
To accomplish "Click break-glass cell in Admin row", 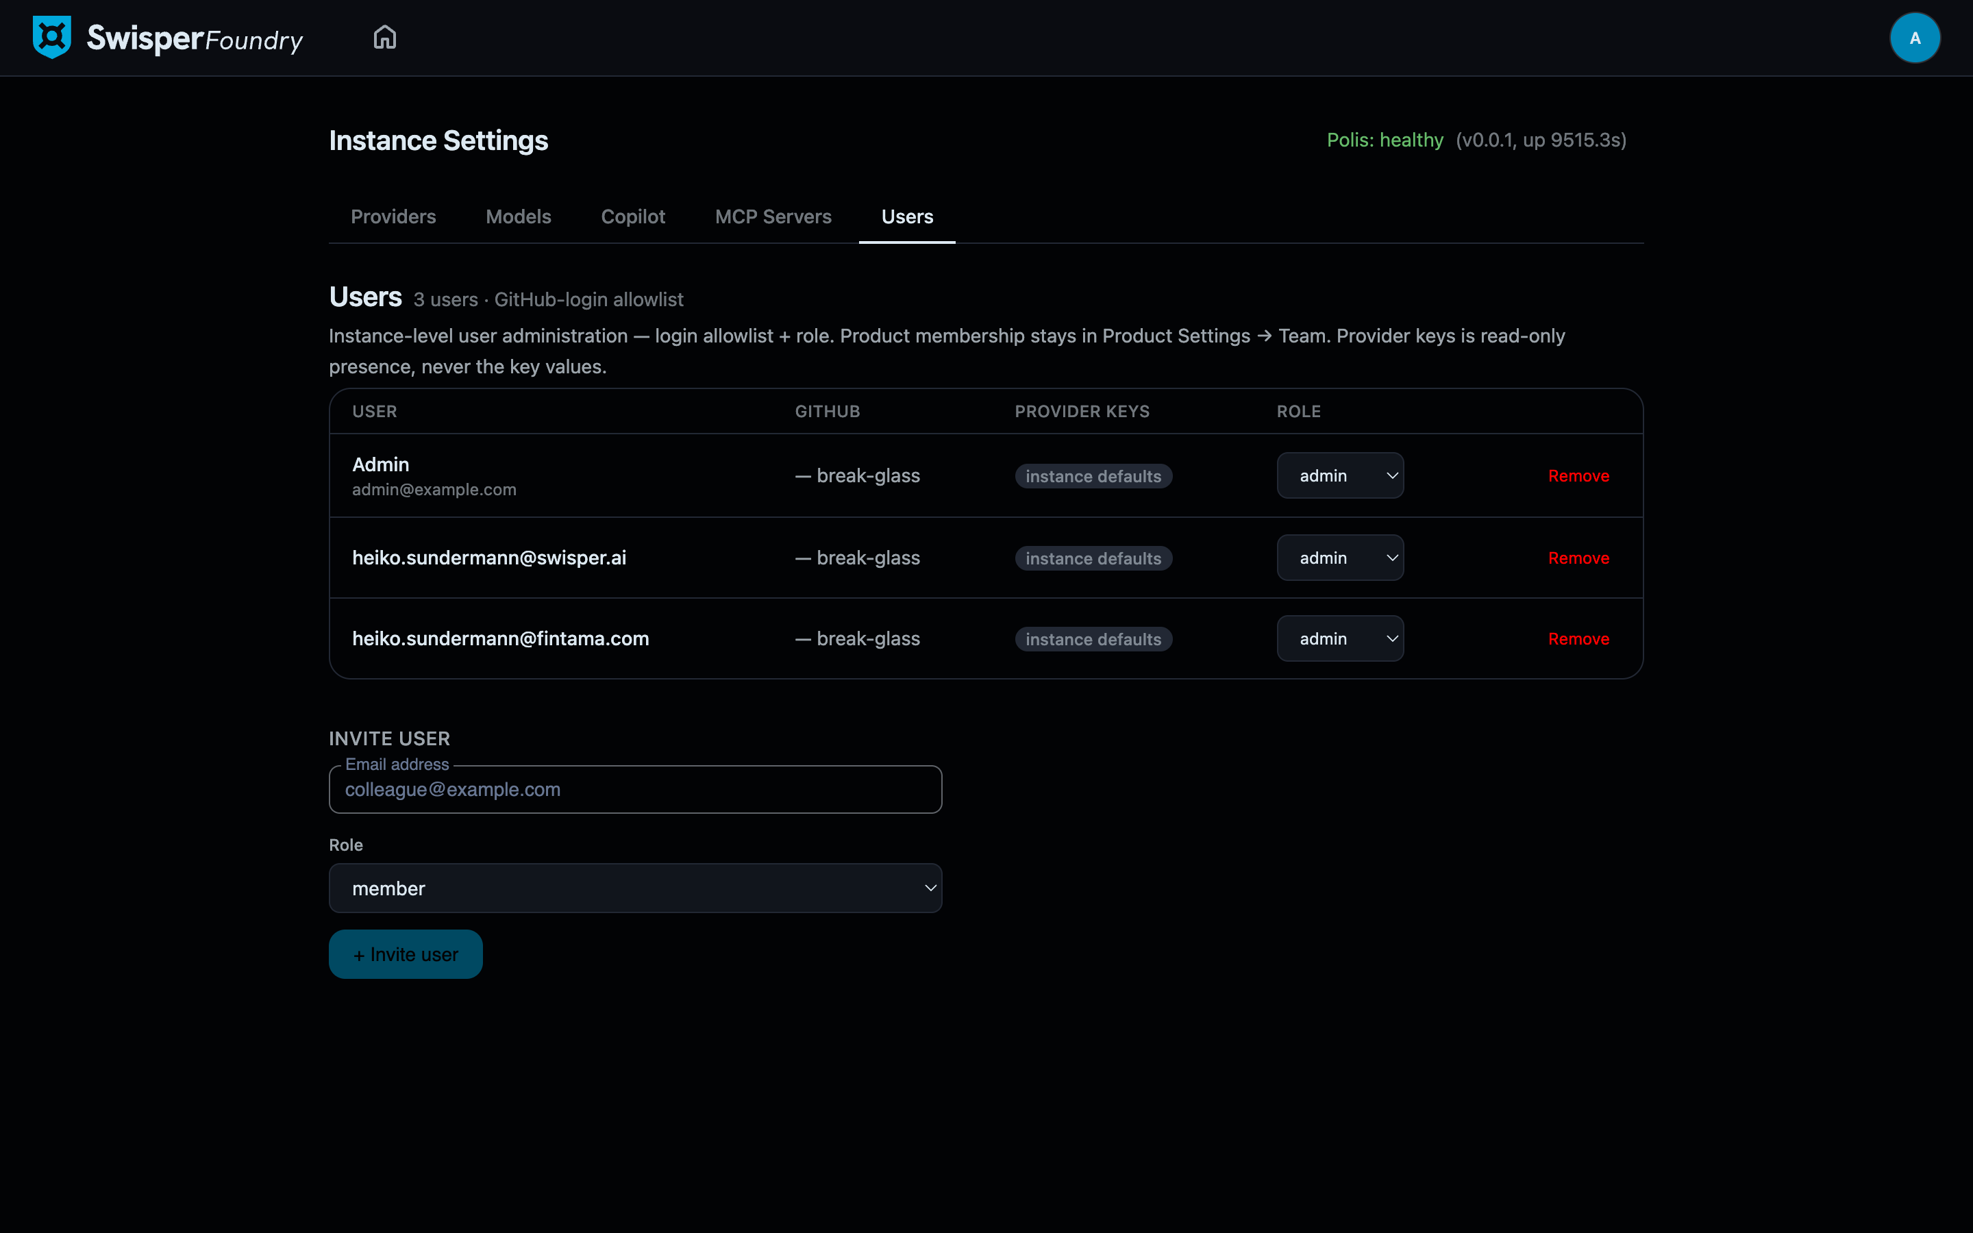I will pos(858,475).
